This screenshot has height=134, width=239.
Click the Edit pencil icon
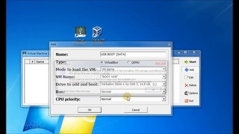[186, 77]
